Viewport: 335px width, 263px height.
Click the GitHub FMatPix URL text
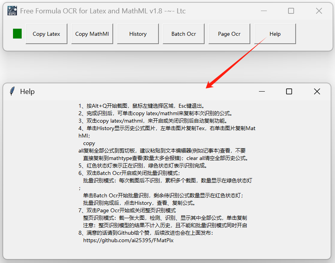click(x=128, y=240)
